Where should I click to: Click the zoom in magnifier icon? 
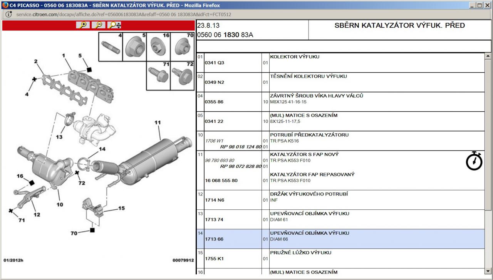(x=83, y=25)
